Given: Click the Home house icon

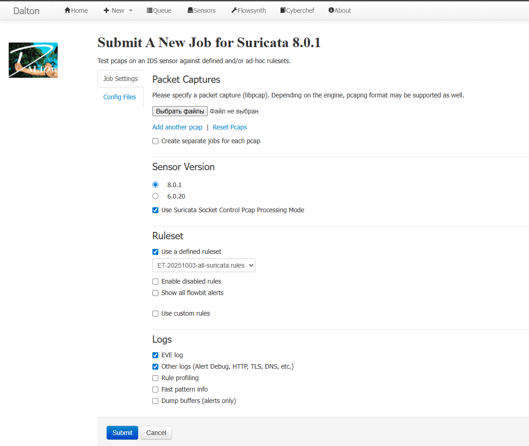Looking at the screenshot, I should pos(67,10).
